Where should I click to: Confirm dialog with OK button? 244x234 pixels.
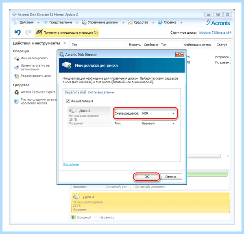146,177
